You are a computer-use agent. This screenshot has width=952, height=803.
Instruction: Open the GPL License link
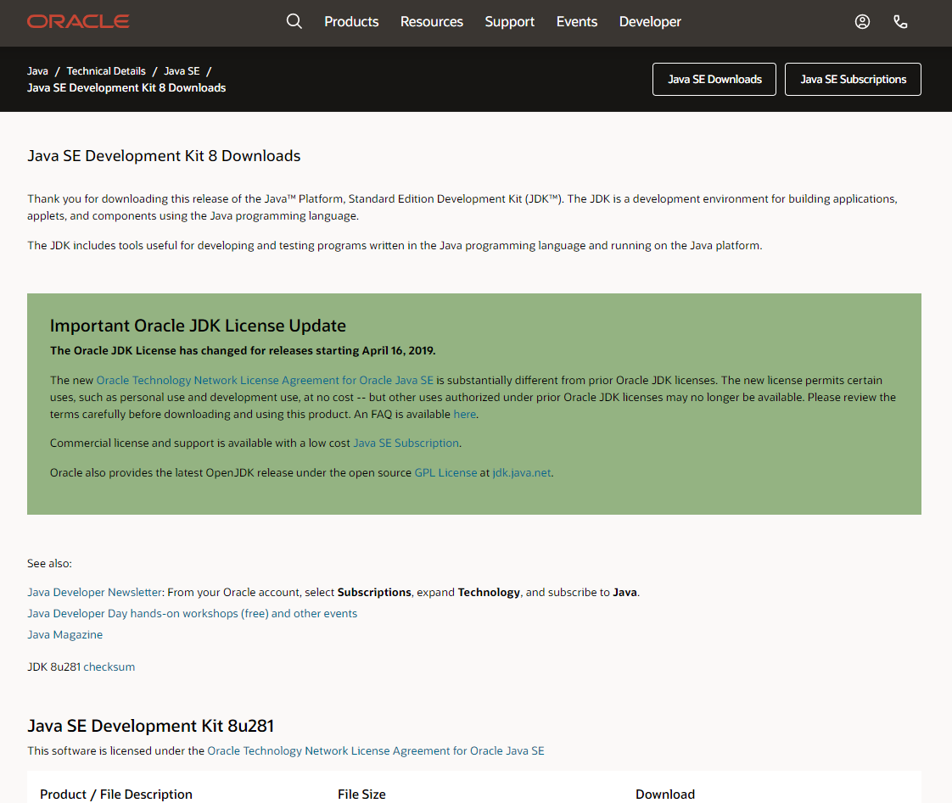click(x=445, y=473)
